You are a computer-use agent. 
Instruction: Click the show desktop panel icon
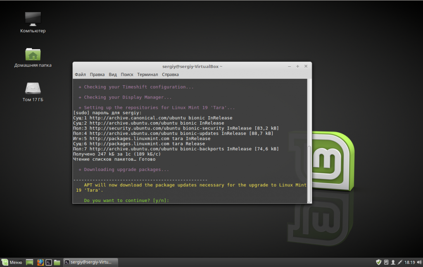click(x=29, y=262)
